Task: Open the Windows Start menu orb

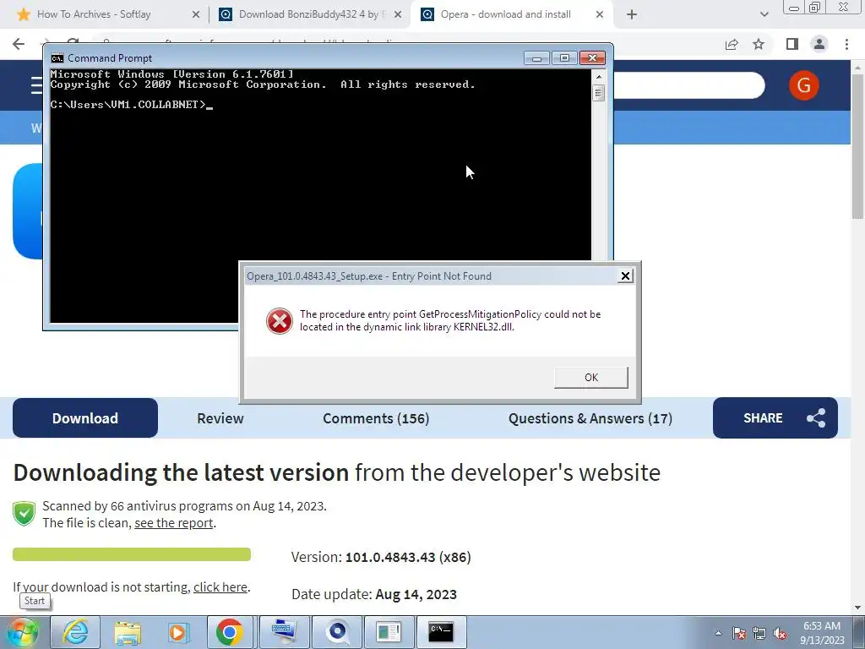Action: pyautogui.click(x=22, y=632)
